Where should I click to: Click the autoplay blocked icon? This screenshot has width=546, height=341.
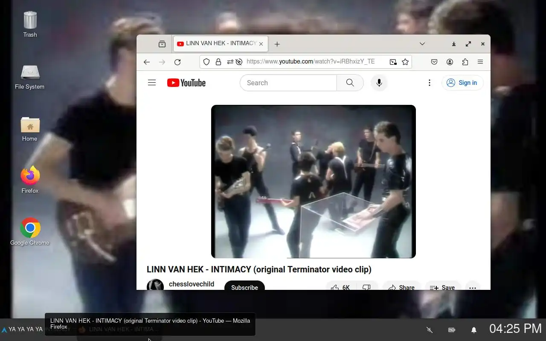point(239,62)
